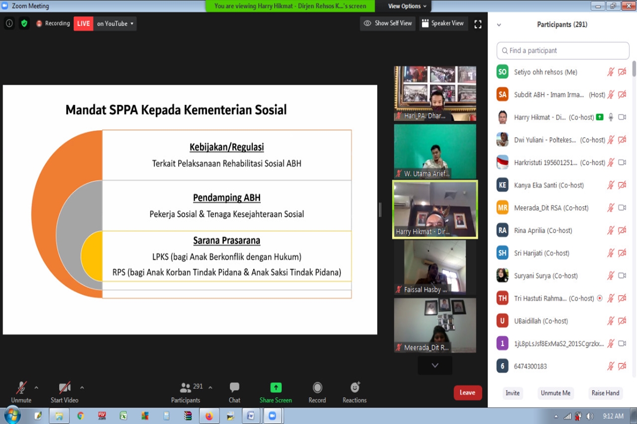The height and width of the screenshot is (424, 637).
Task: Click Sri Harijati's muted mic icon
Action: tap(611, 253)
